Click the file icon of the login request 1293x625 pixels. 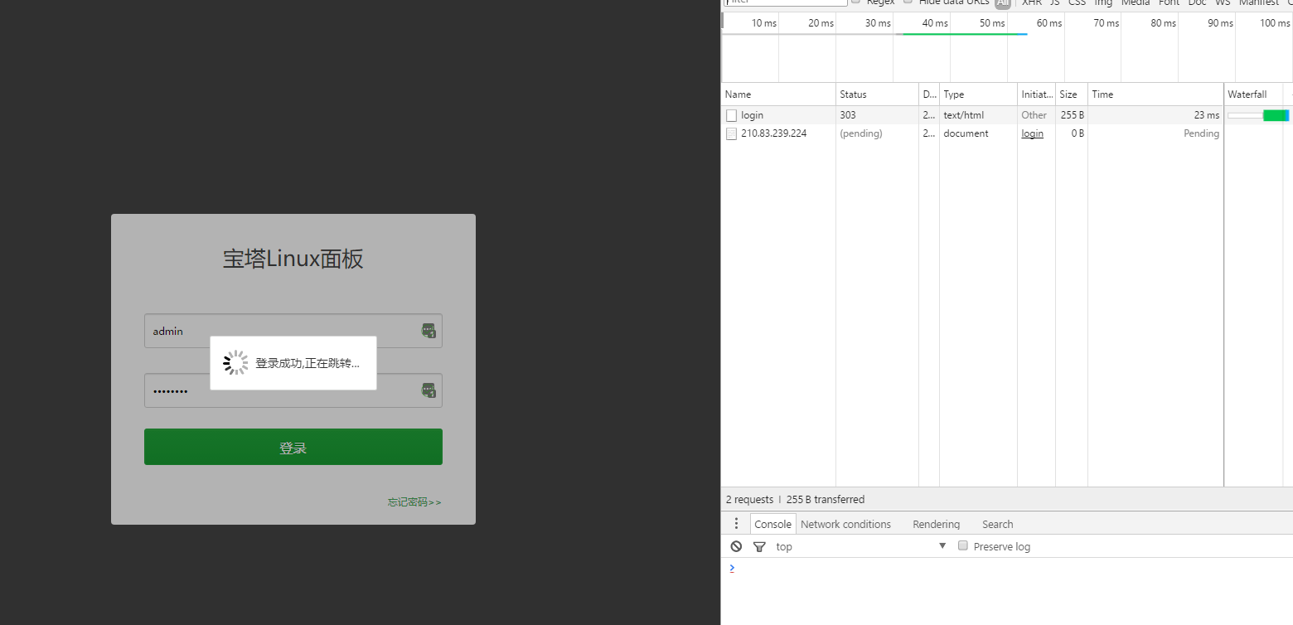[731, 115]
